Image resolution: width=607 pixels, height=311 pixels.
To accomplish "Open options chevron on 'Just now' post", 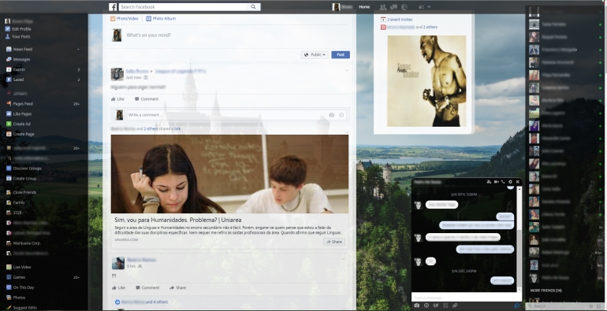I will [347, 70].
